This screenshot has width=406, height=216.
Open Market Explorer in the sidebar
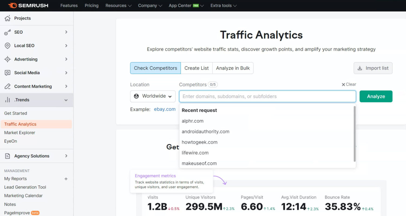[20, 133]
